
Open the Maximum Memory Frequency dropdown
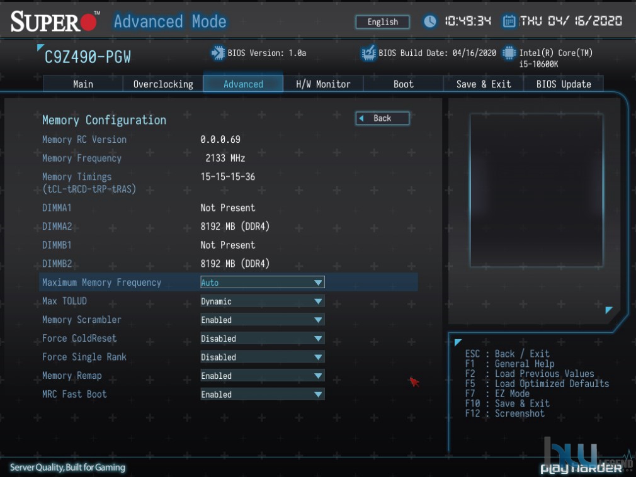263,283
